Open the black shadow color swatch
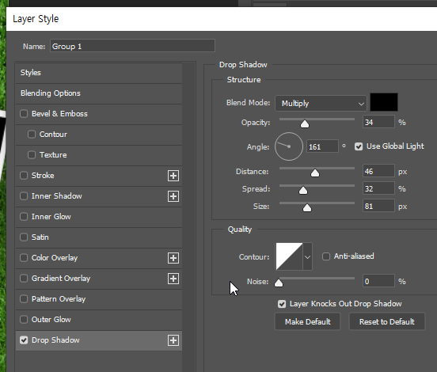This screenshot has width=437, height=372. pos(384,102)
